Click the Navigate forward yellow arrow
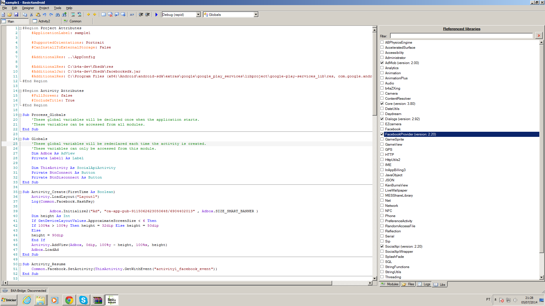This screenshot has height=306, width=545. point(95,14)
